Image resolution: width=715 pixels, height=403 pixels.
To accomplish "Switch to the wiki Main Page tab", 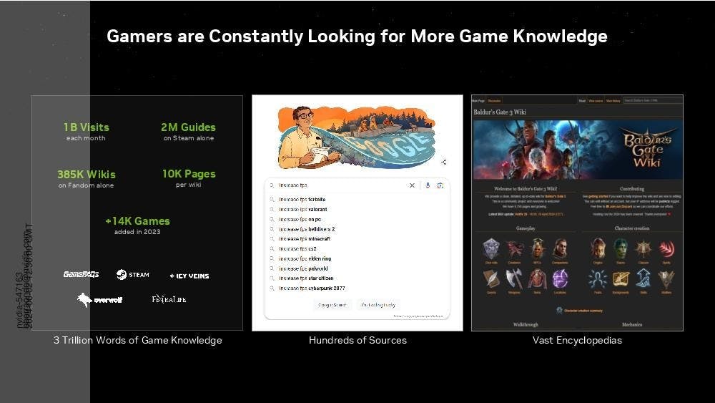I will pyautogui.click(x=478, y=101).
